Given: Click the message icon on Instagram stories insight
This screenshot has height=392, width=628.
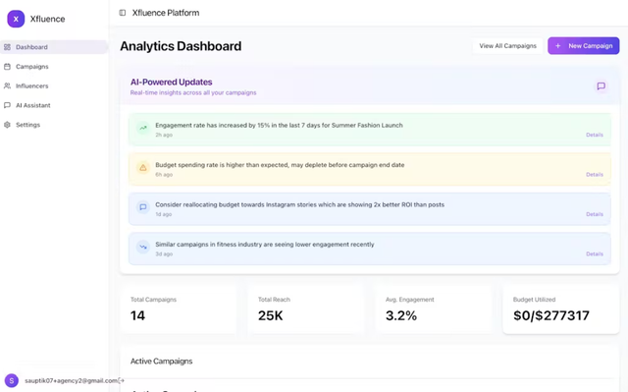Looking at the screenshot, I should [143, 207].
